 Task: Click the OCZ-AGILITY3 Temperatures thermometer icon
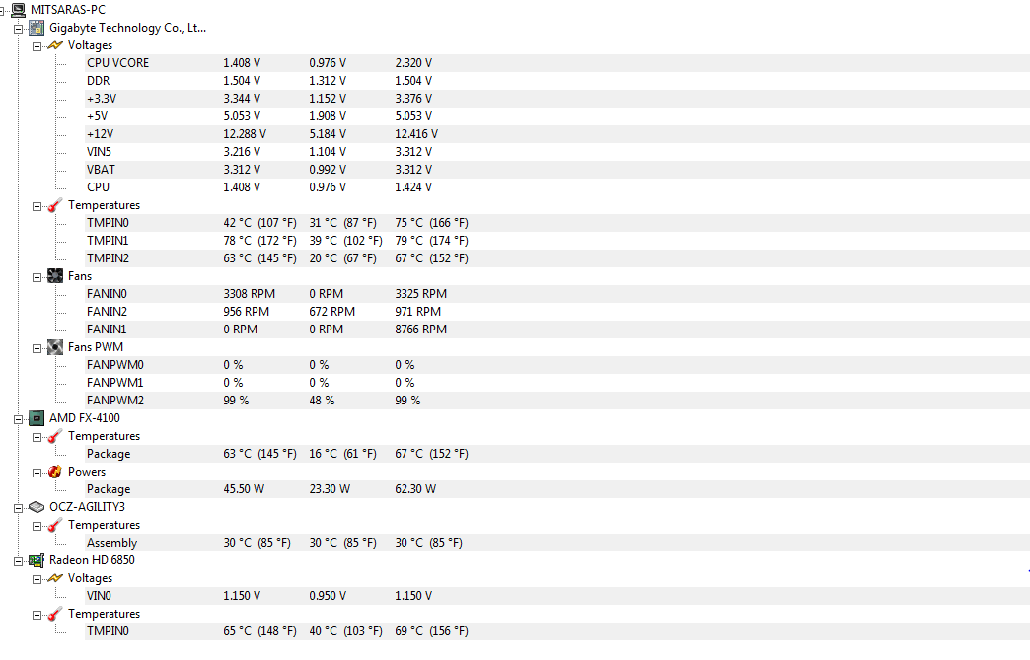[55, 525]
